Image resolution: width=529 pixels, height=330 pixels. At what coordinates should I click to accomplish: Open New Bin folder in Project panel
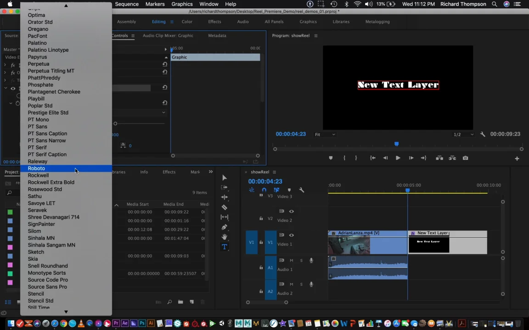tap(180, 302)
